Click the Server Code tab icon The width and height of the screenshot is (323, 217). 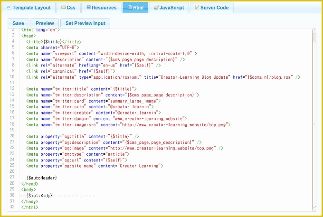coord(197,8)
